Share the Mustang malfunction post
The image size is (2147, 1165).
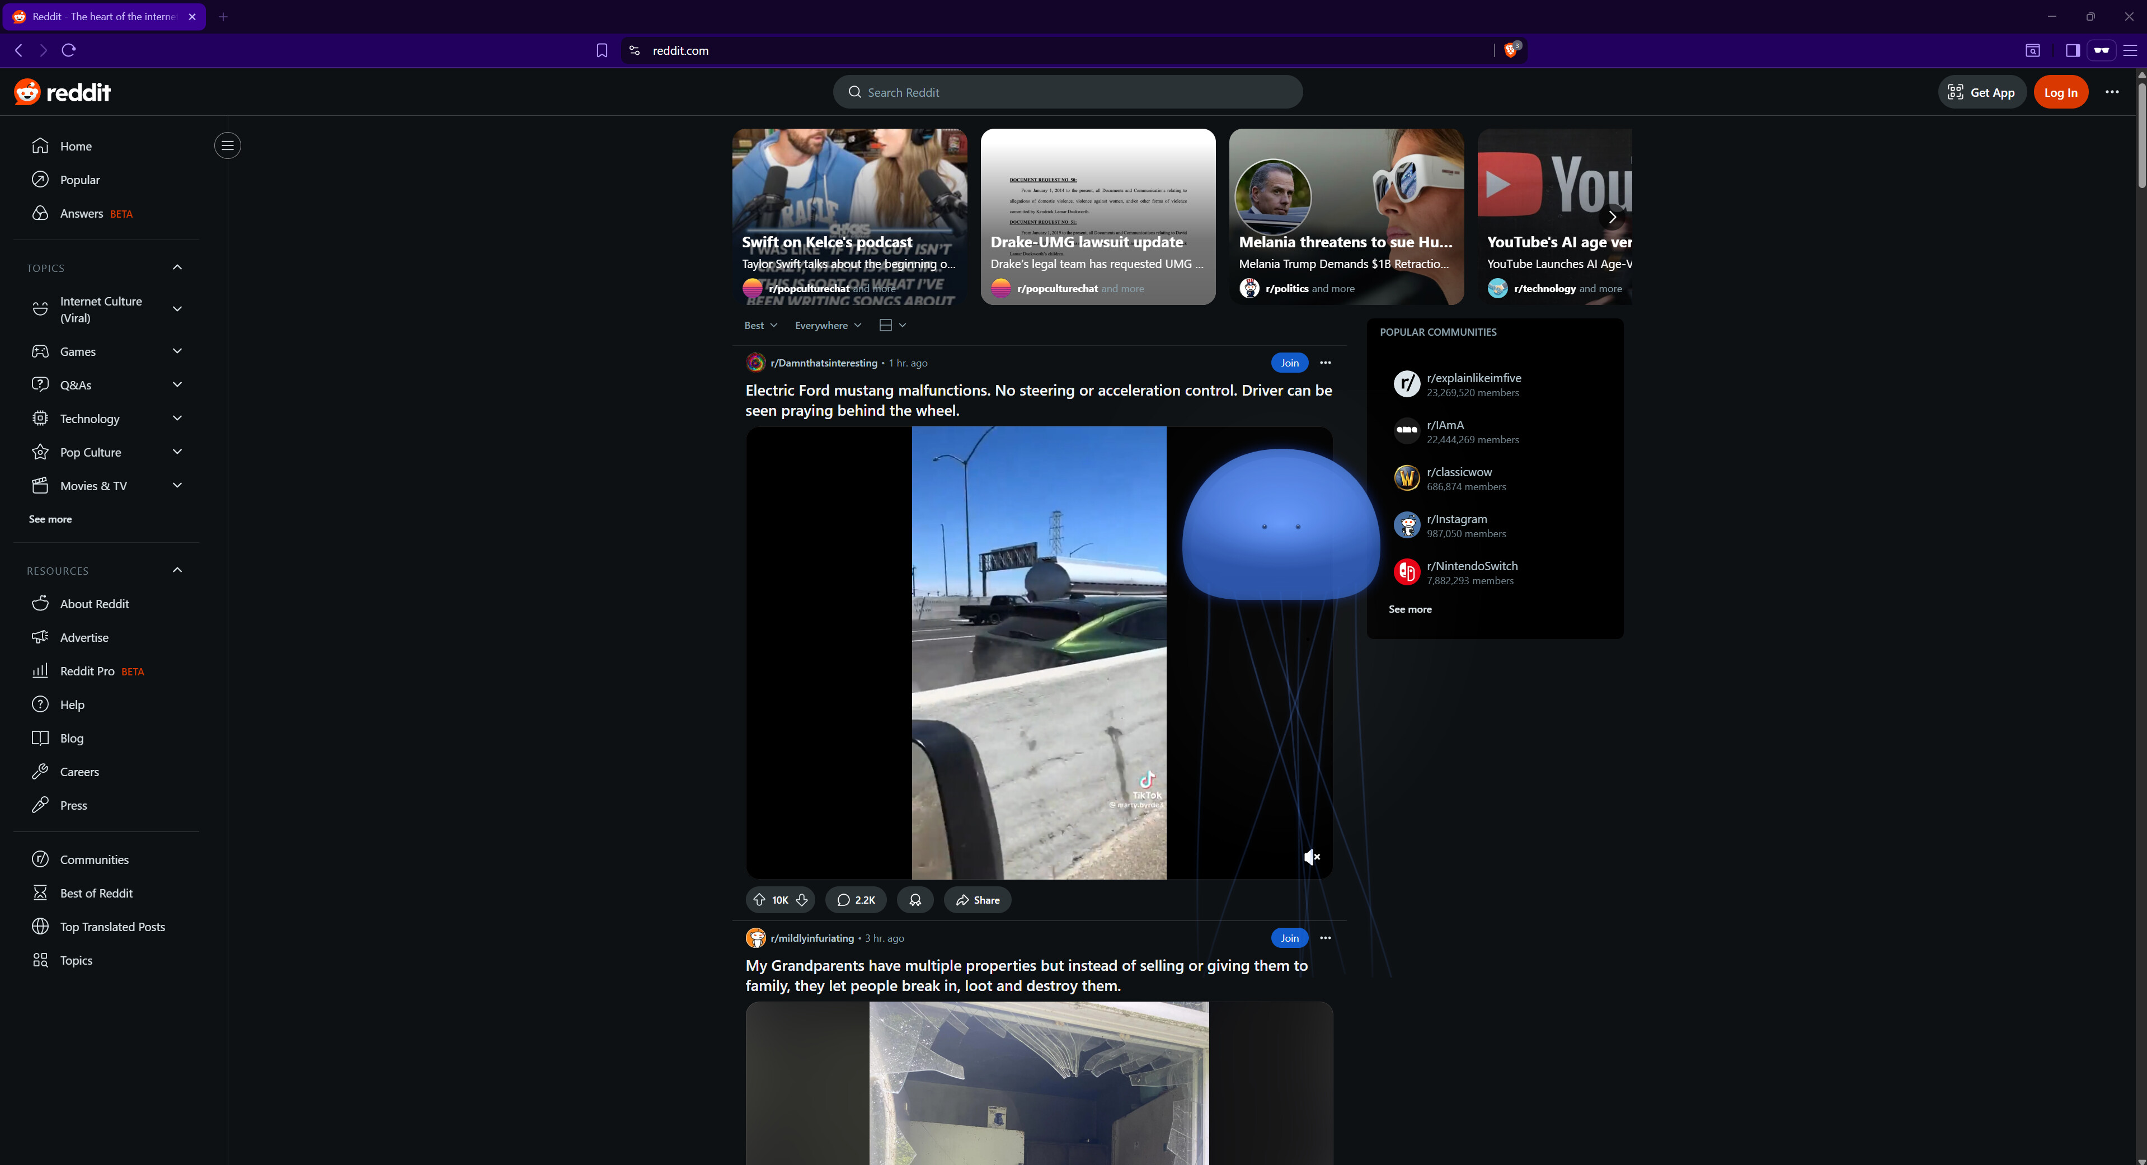[x=977, y=900]
